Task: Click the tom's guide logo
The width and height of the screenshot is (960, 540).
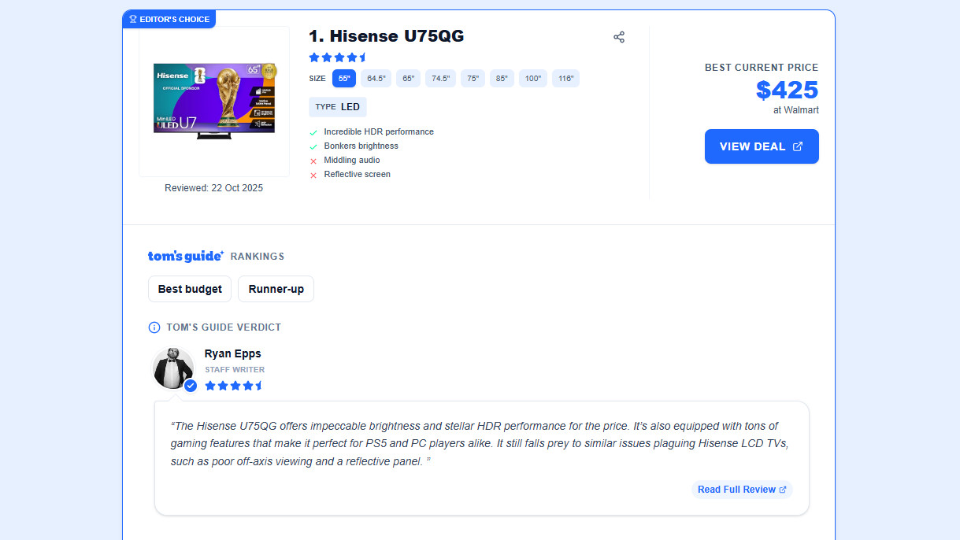Action: click(185, 255)
